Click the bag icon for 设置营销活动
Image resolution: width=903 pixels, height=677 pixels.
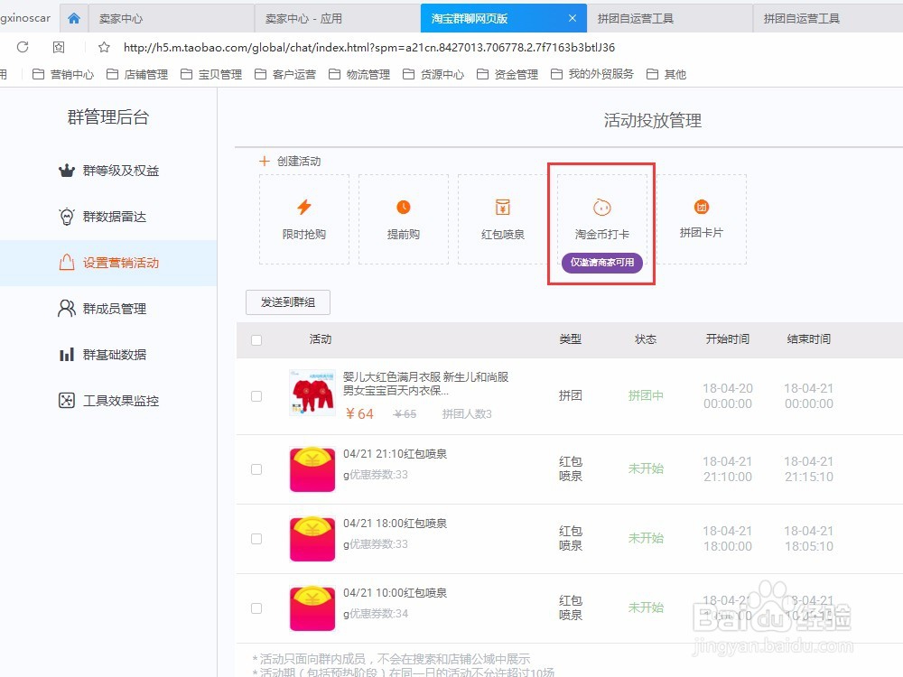point(67,263)
